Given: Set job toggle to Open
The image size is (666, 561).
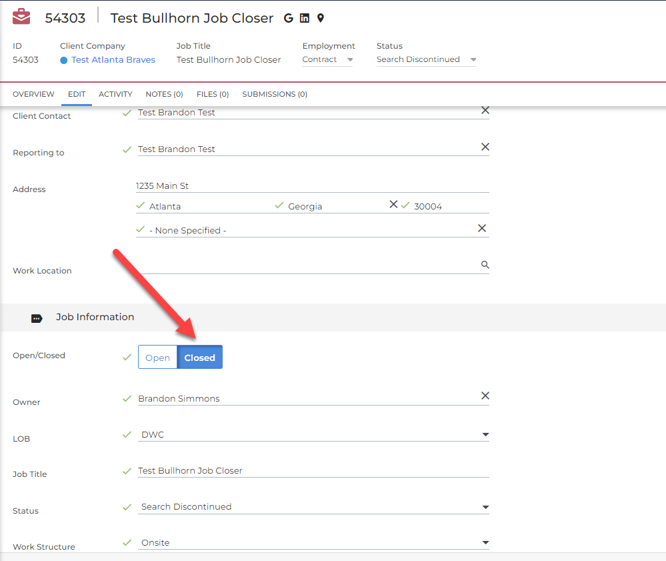Looking at the screenshot, I should point(157,357).
